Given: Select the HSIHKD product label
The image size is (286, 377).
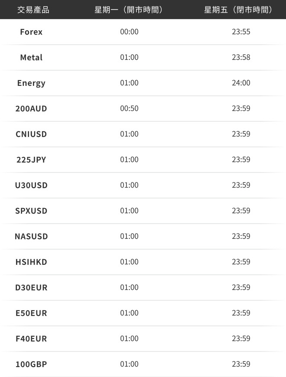Looking at the screenshot, I should [x=31, y=262].
